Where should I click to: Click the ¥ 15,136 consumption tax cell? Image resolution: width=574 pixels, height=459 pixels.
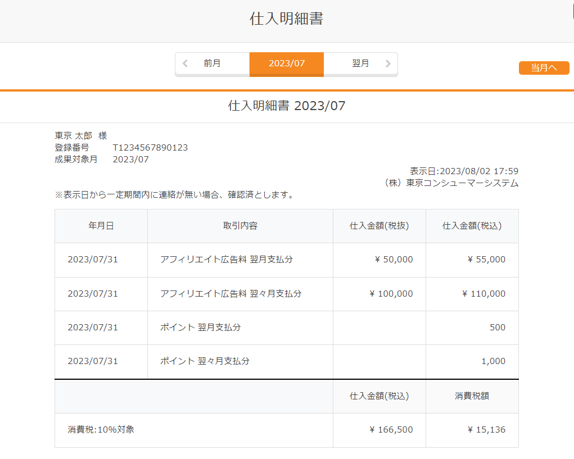pyautogui.click(x=486, y=430)
